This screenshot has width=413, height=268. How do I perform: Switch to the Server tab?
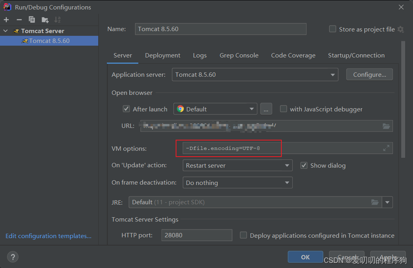tap(123, 55)
